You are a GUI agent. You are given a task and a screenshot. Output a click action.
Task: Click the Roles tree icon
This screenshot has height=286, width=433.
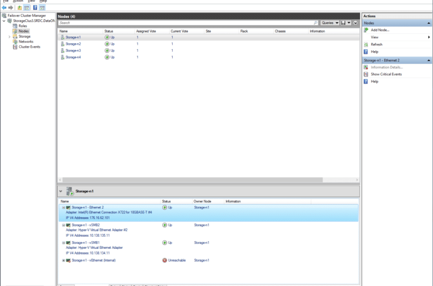tap(15, 26)
